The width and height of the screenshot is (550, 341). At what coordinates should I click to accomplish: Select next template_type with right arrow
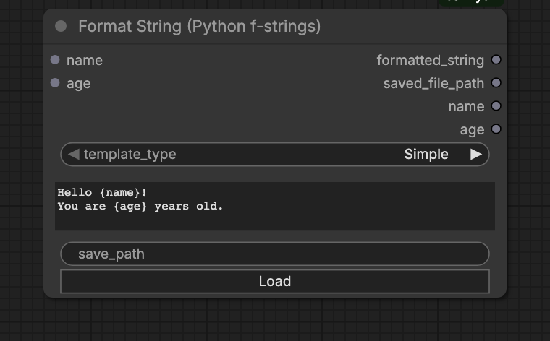[476, 155]
